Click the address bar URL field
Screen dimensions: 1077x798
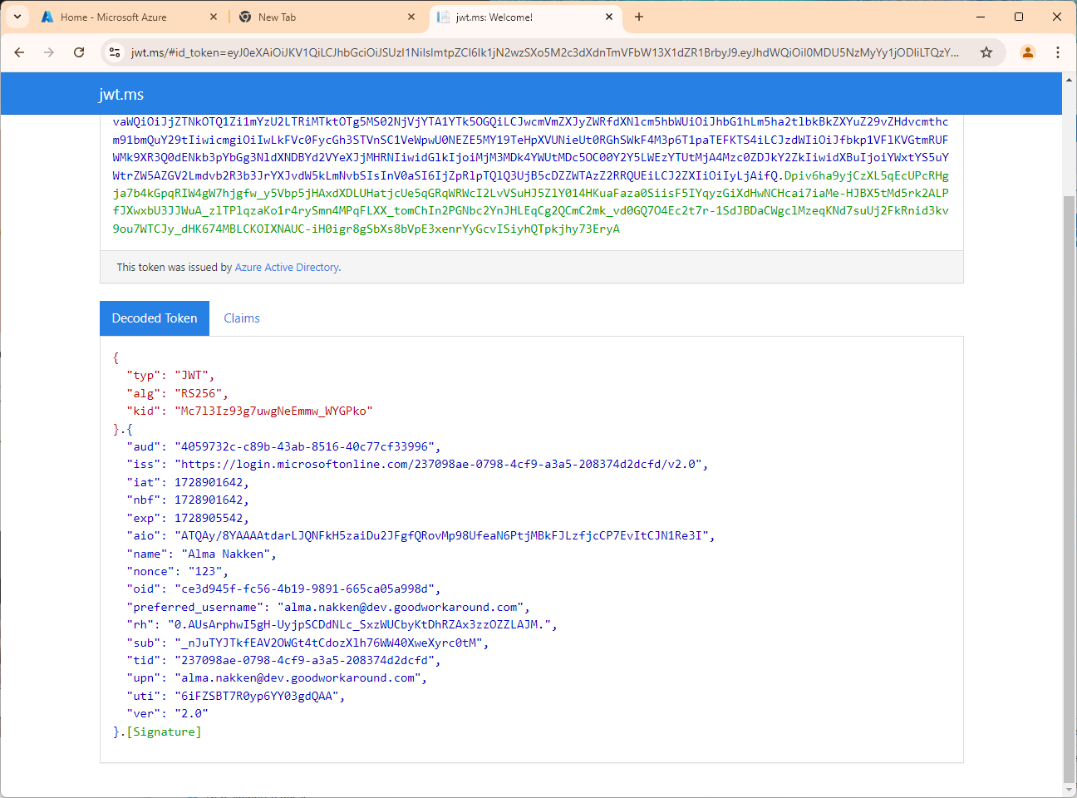coord(544,52)
